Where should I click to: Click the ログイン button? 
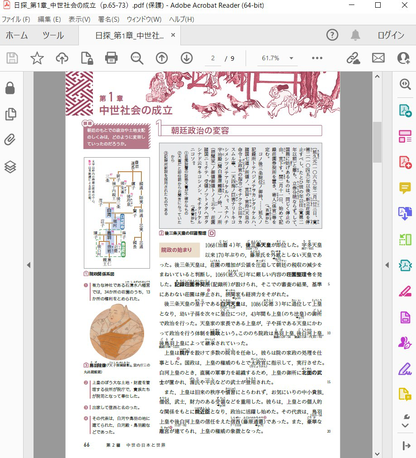click(391, 35)
